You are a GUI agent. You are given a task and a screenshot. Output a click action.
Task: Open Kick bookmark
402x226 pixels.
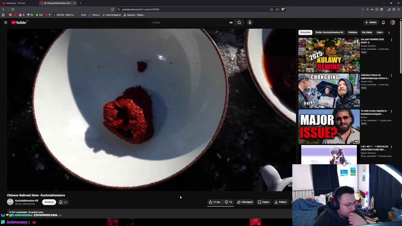pos(39,15)
